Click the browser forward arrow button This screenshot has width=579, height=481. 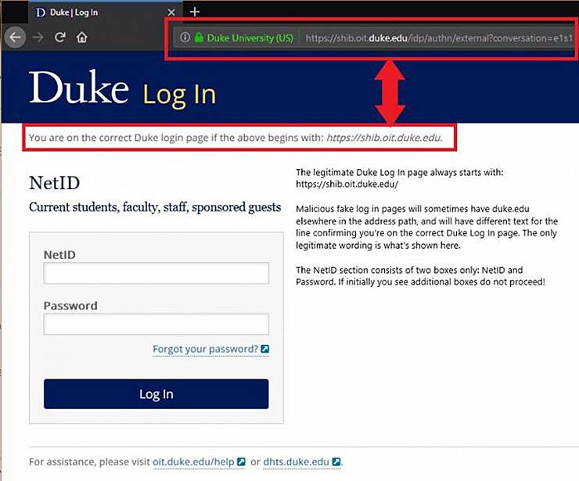[38, 38]
